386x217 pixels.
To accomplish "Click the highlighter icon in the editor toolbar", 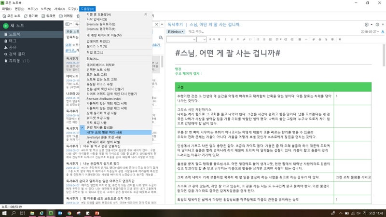I will tap(244, 40).
